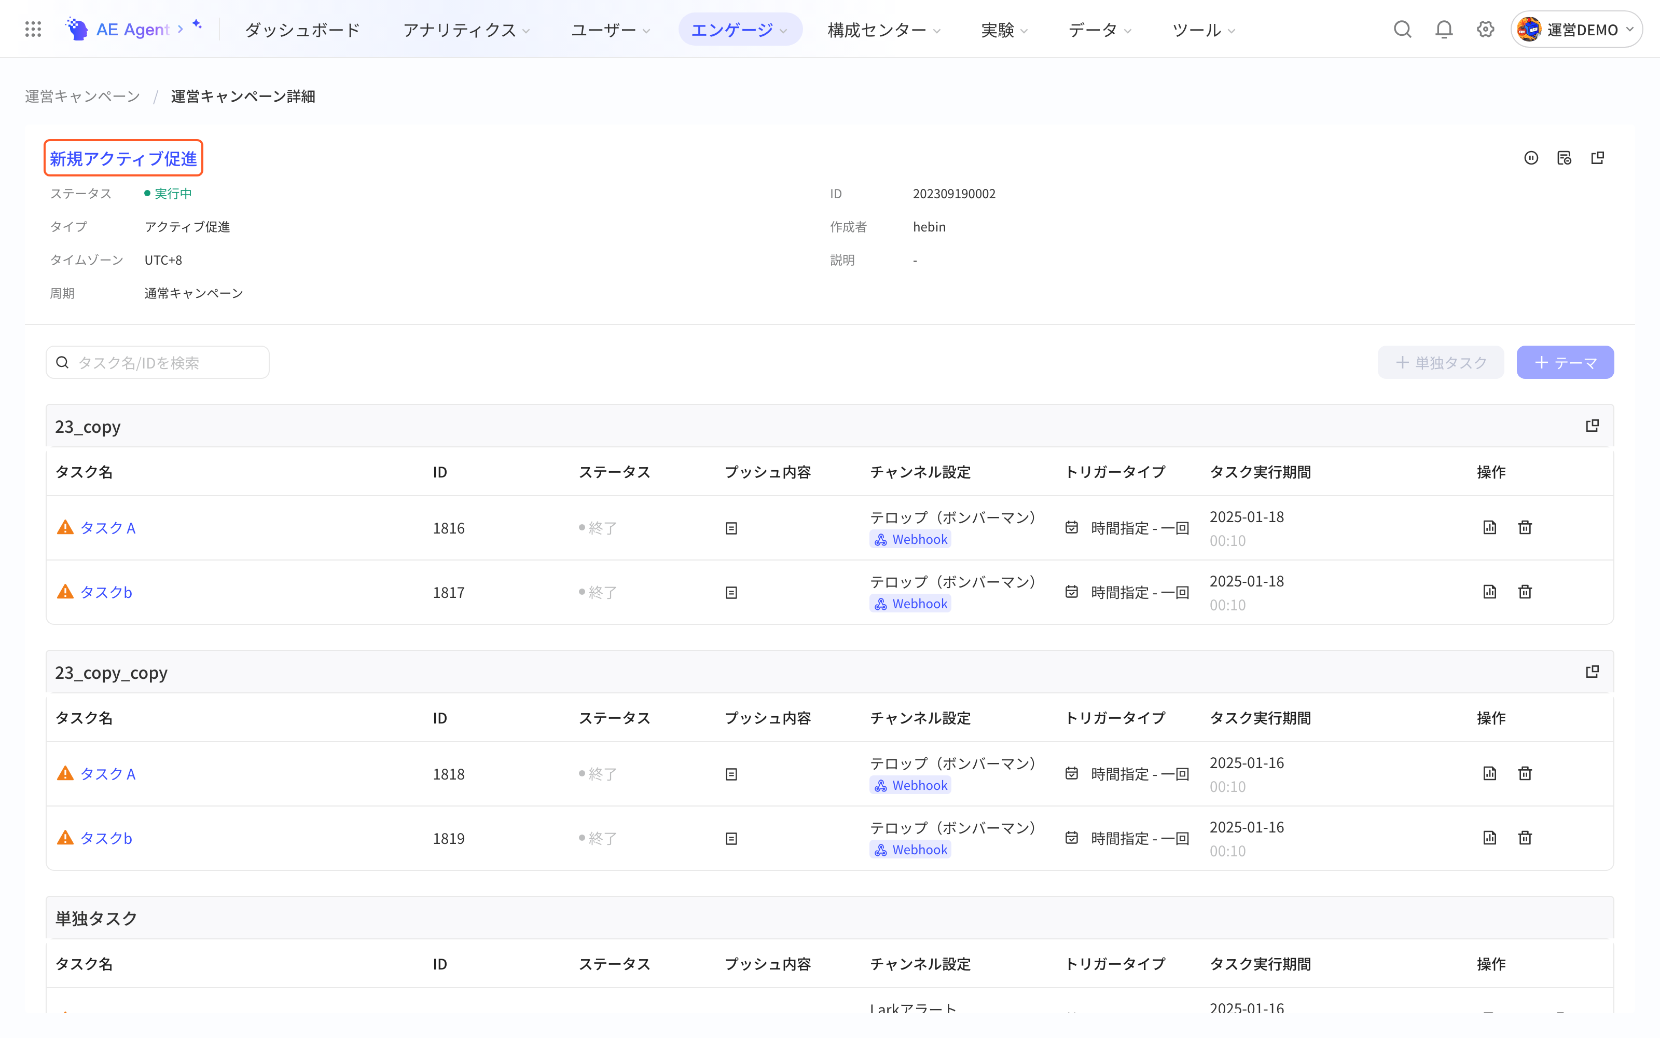Delete task 1817 with trash icon

pyautogui.click(x=1525, y=592)
